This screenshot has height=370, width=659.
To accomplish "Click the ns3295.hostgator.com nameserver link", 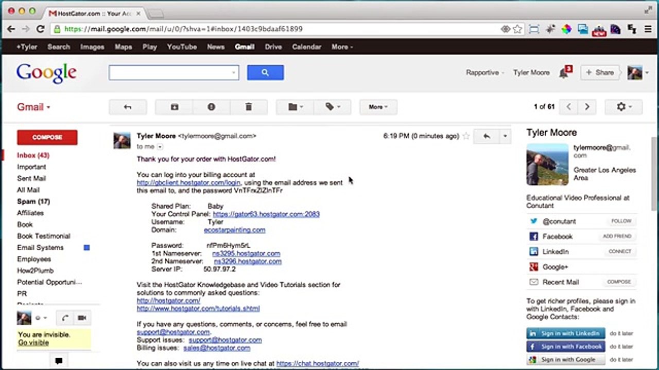I will click(x=246, y=253).
